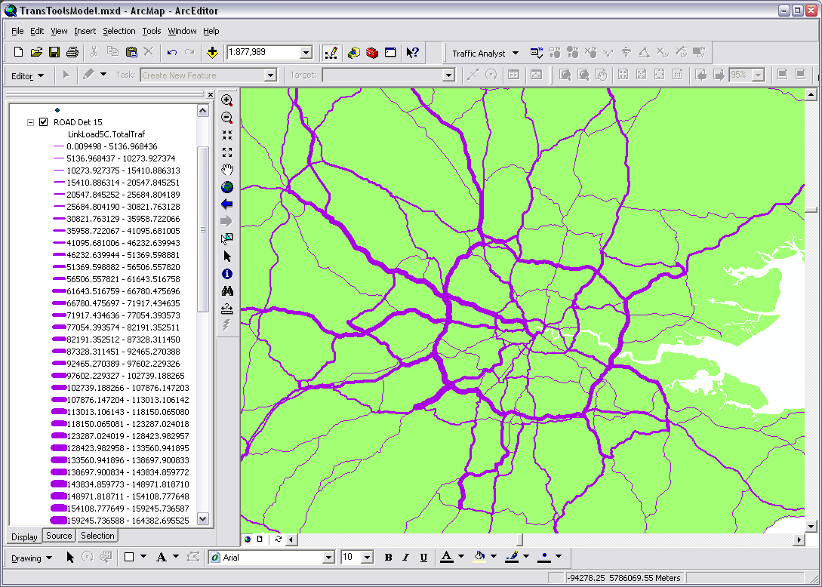Image resolution: width=822 pixels, height=587 pixels.
Task: Paste from the clipboard
Action: click(131, 52)
